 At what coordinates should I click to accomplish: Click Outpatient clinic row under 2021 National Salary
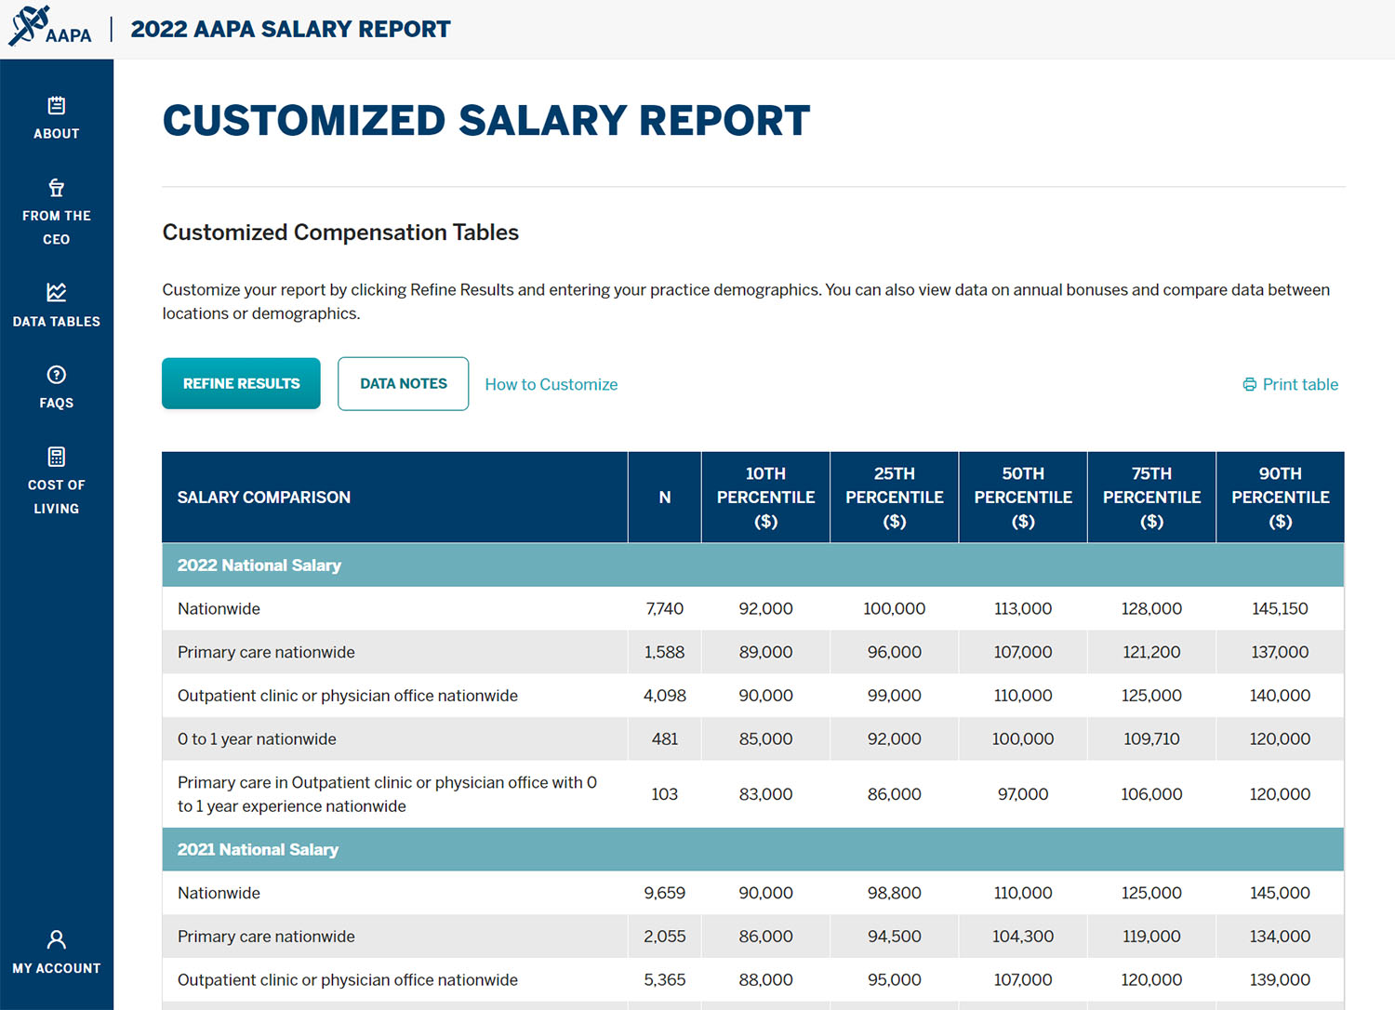coord(348,980)
